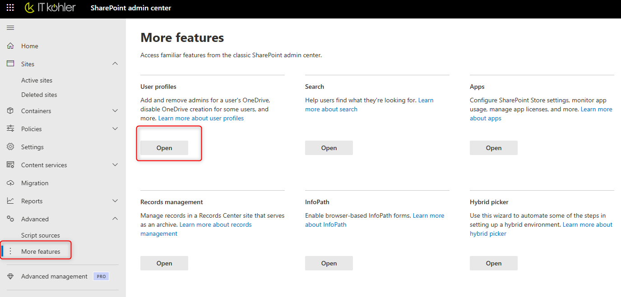Collapse the Sites section chevron
Viewport: 621px width, 297px height.
[115, 64]
